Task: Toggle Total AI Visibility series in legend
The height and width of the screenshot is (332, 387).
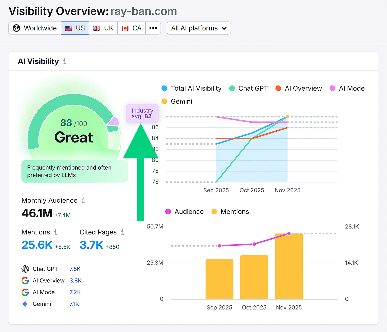Action: [191, 88]
